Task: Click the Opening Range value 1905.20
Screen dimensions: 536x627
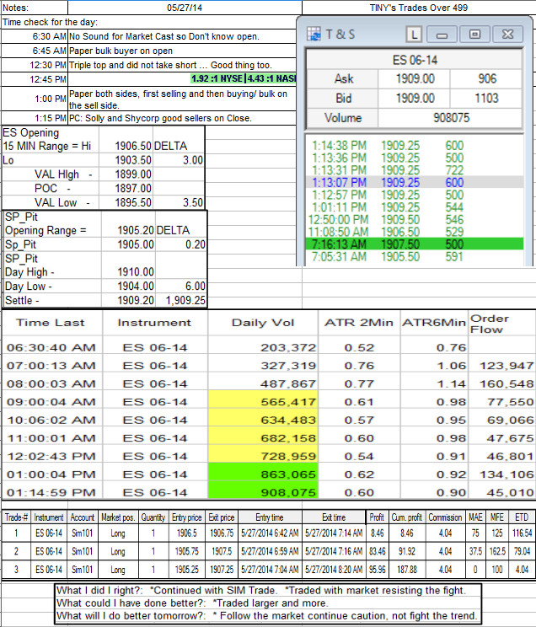Action: coord(136,230)
